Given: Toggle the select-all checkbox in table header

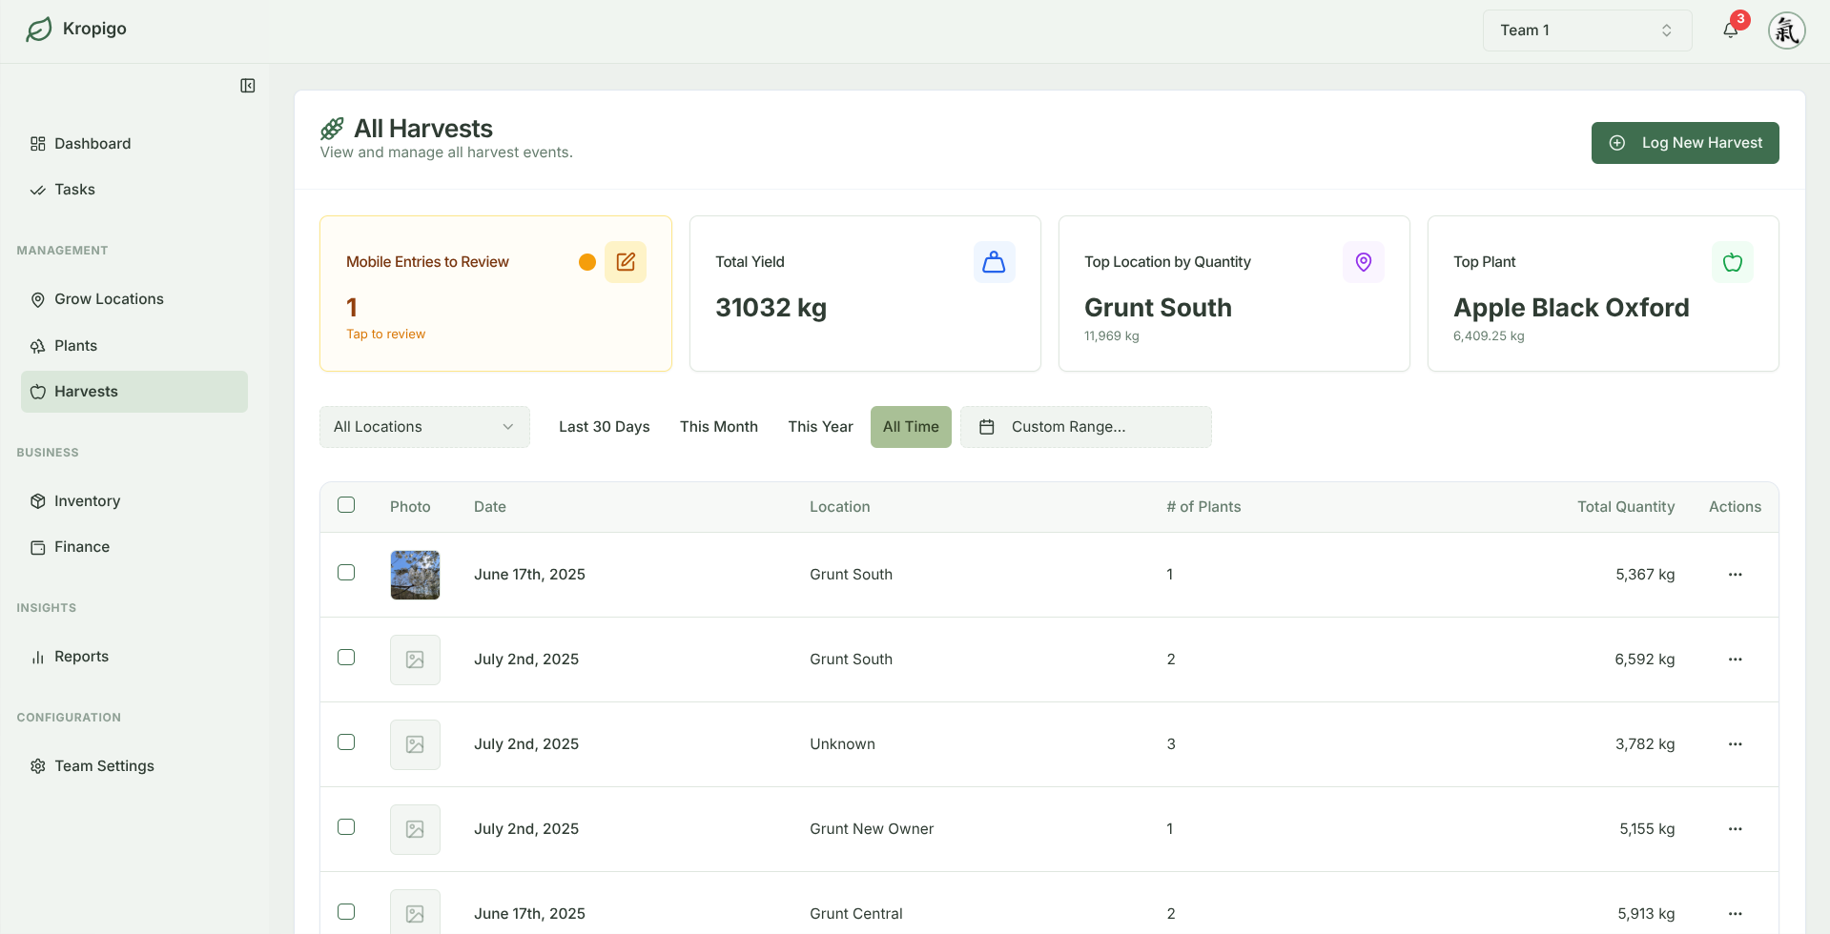Looking at the screenshot, I should (x=346, y=505).
